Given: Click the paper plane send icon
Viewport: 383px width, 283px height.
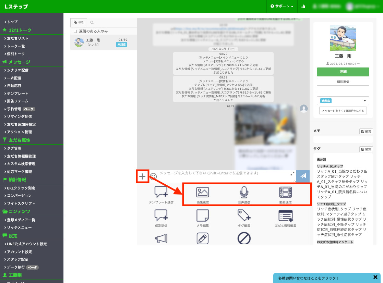Looking at the screenshot, I should (303, 176).
